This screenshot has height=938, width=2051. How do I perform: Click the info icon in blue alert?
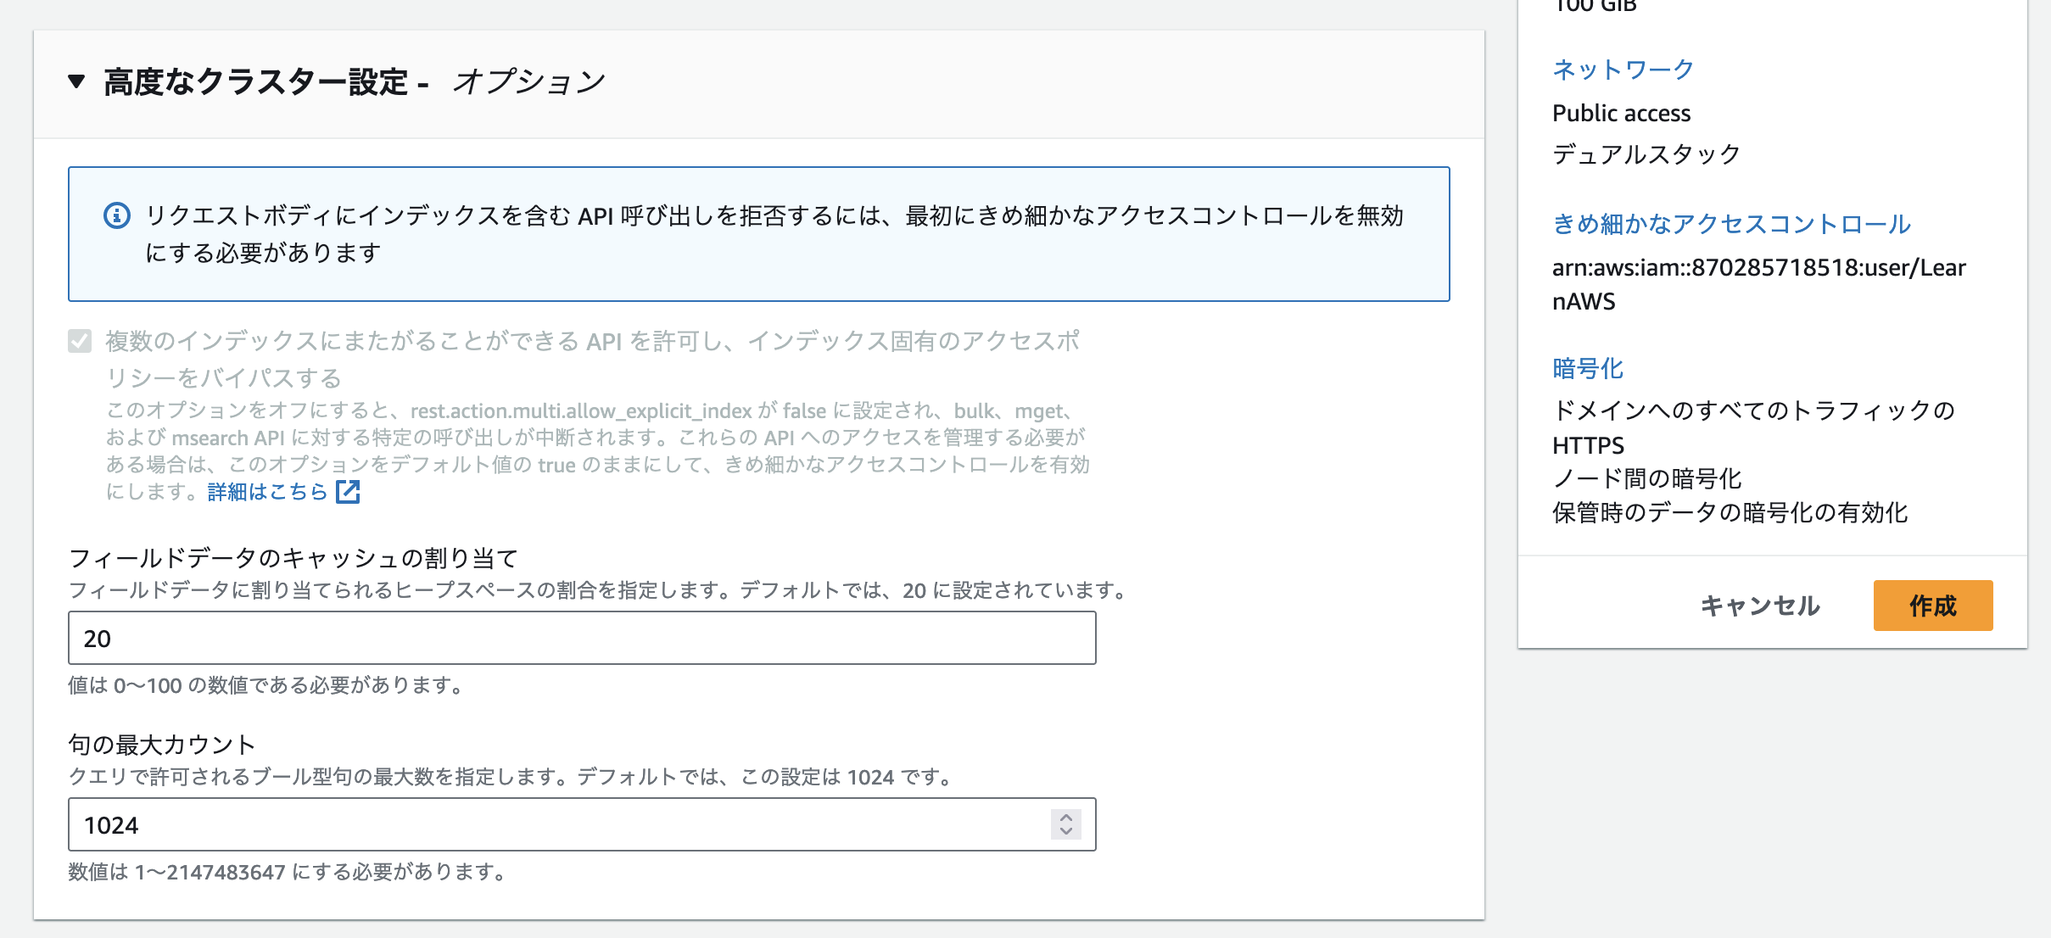point(117,215)
